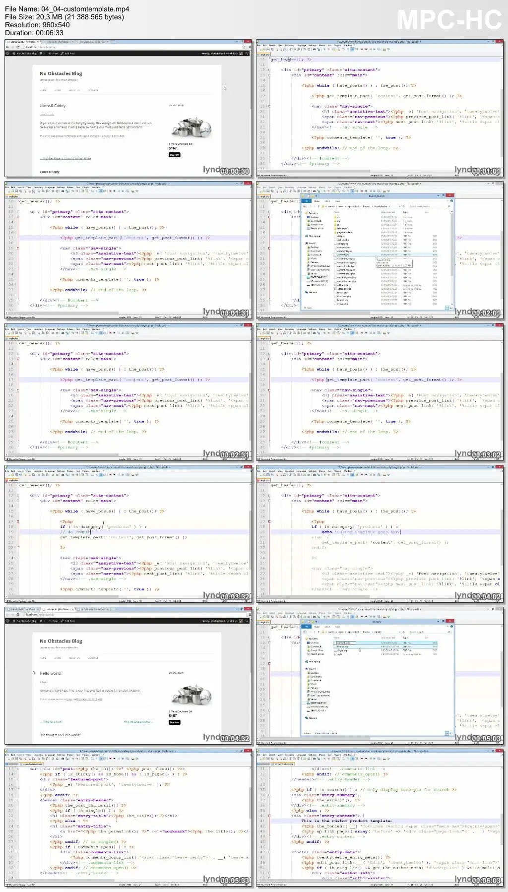508x892 pixels.
Task: Click Utensil Caddy heading in 00:00:30 frame
Action: coord(53,106)
